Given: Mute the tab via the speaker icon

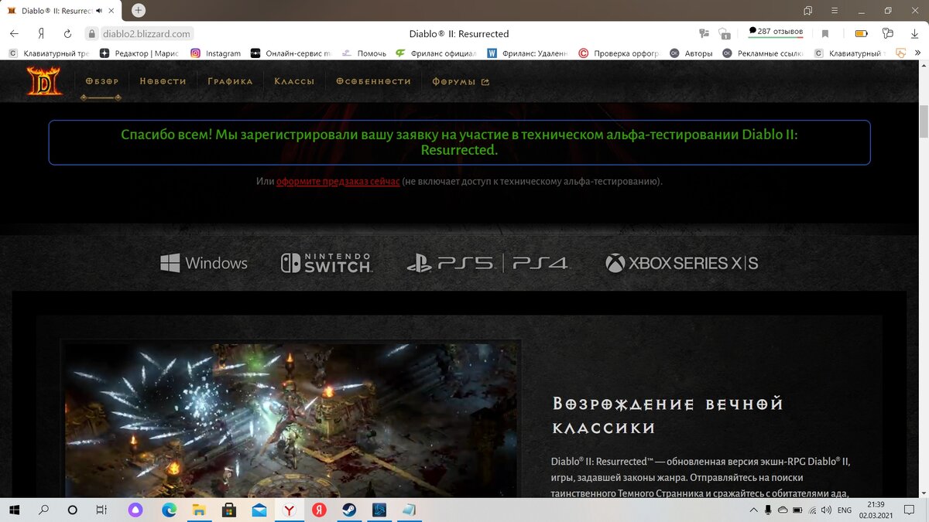Looking at the screenshot, I should coord(99,11).
